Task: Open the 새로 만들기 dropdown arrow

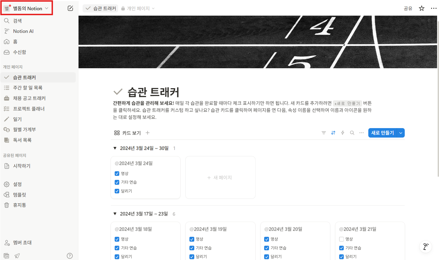Action: [x=401, y=133]
